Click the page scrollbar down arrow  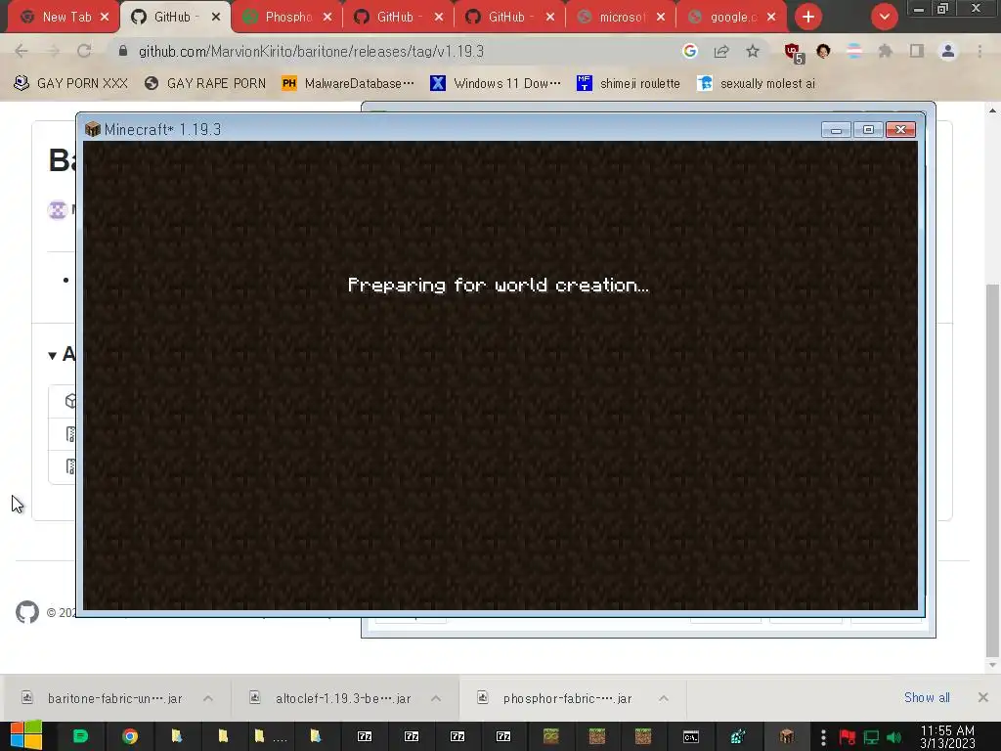[992, 665]
